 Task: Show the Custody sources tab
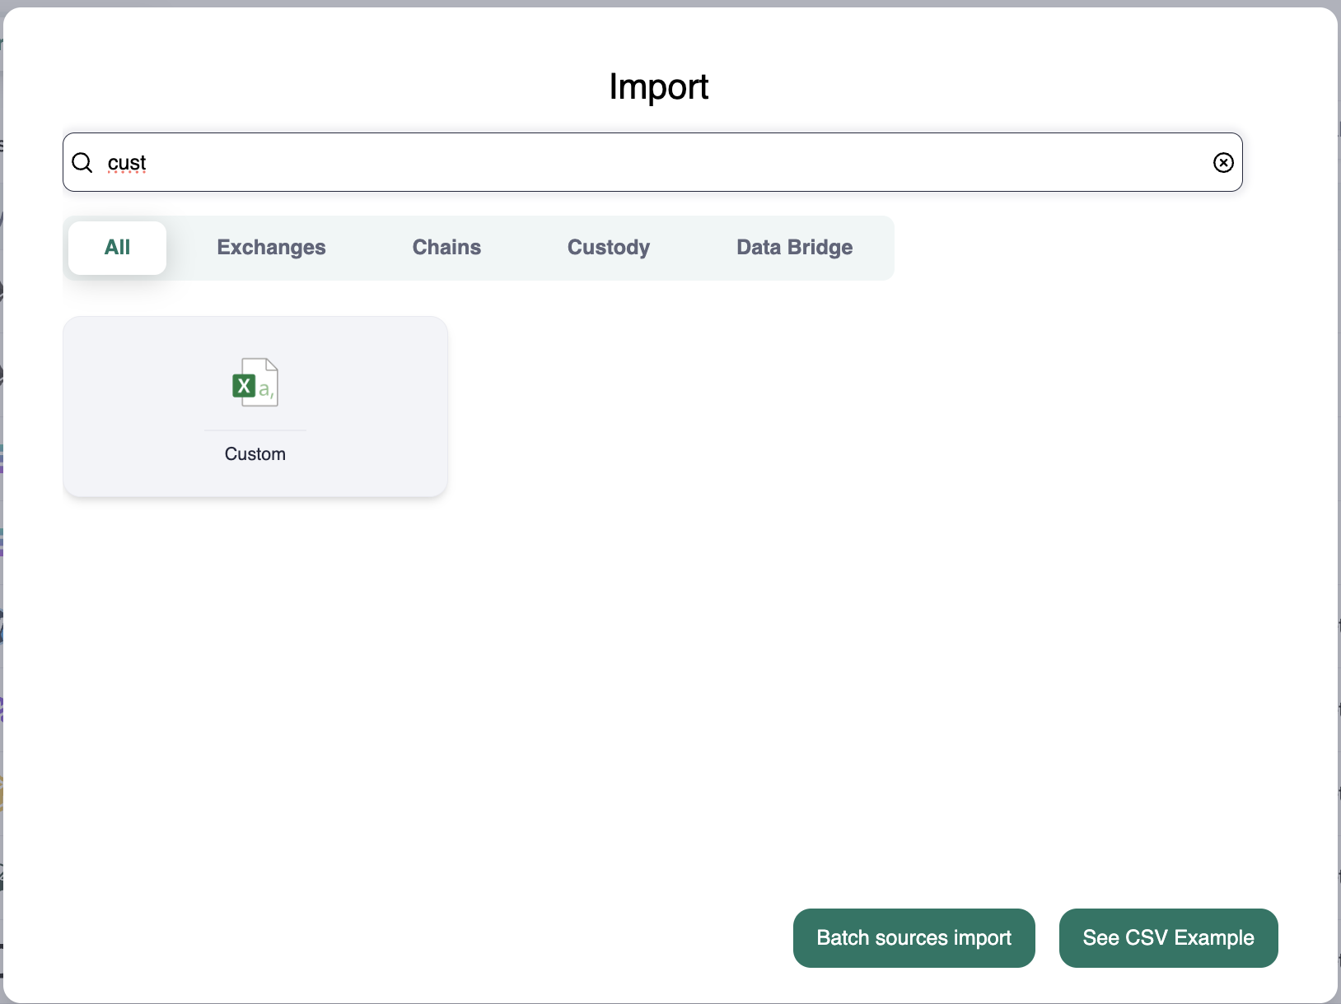click(609, 248)
